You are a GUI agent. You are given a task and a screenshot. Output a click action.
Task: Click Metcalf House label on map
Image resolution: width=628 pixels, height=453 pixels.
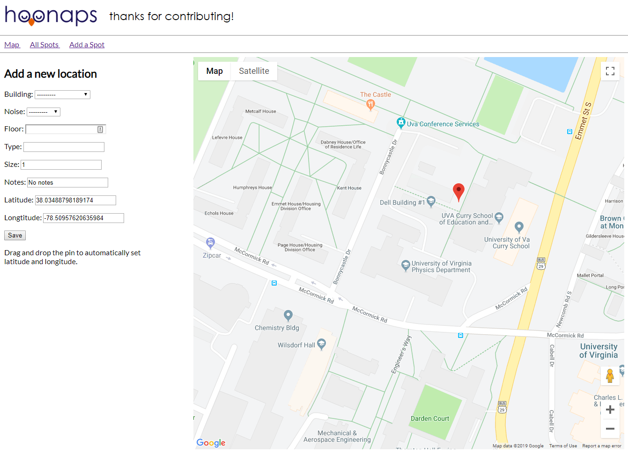pyautogui.click(x=261, y=111)
